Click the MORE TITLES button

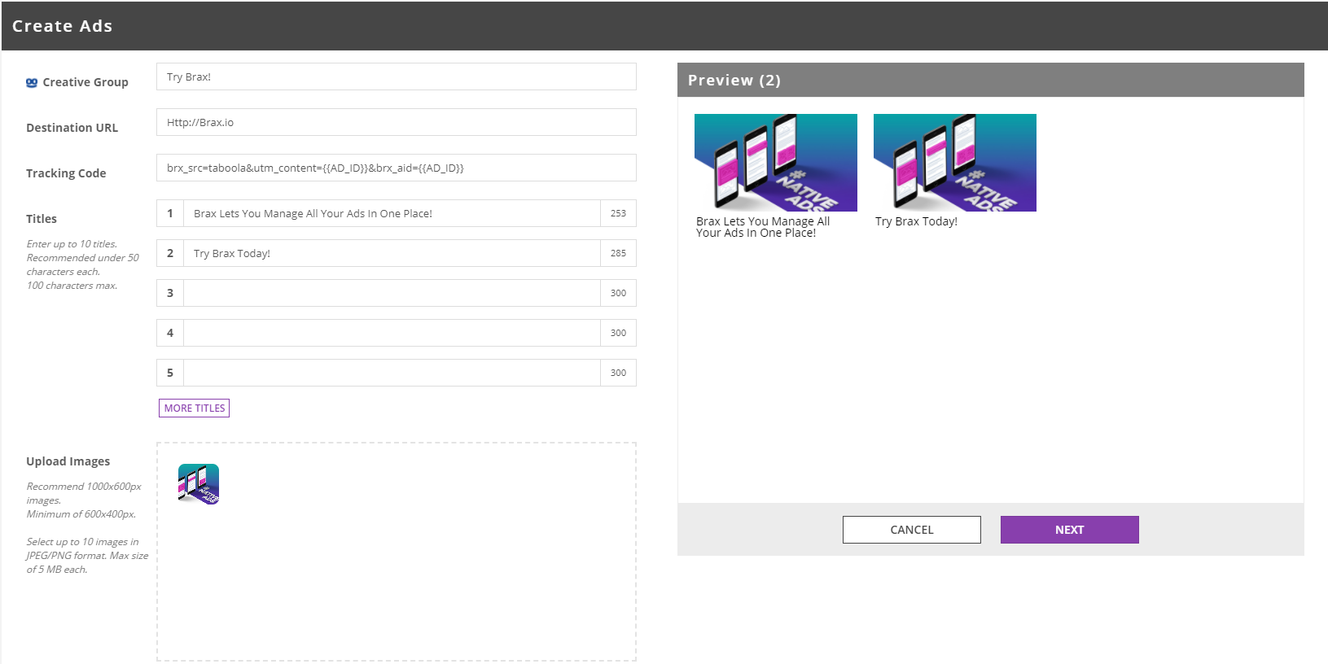point(195,408)
